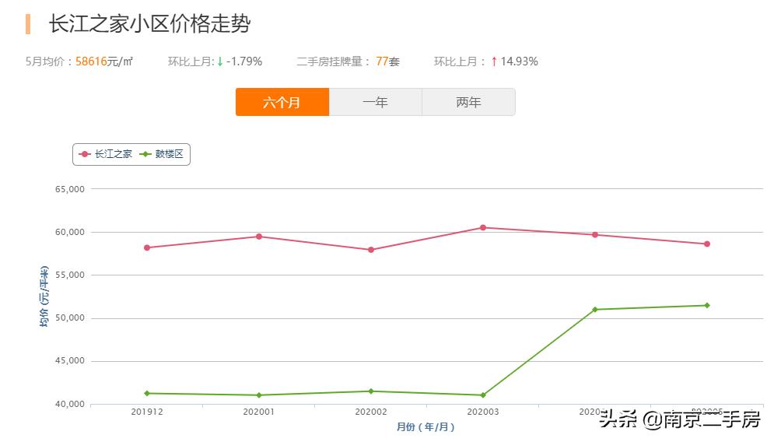Switch to the 两年 tab

(x=468, y=102)
